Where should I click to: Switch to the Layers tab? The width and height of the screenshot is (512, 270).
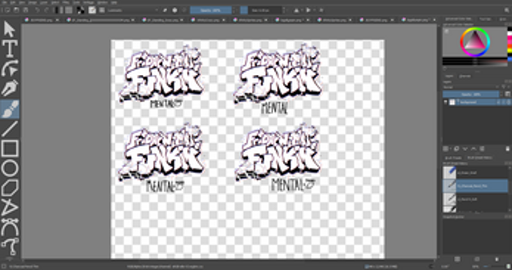tap(449, 76)
